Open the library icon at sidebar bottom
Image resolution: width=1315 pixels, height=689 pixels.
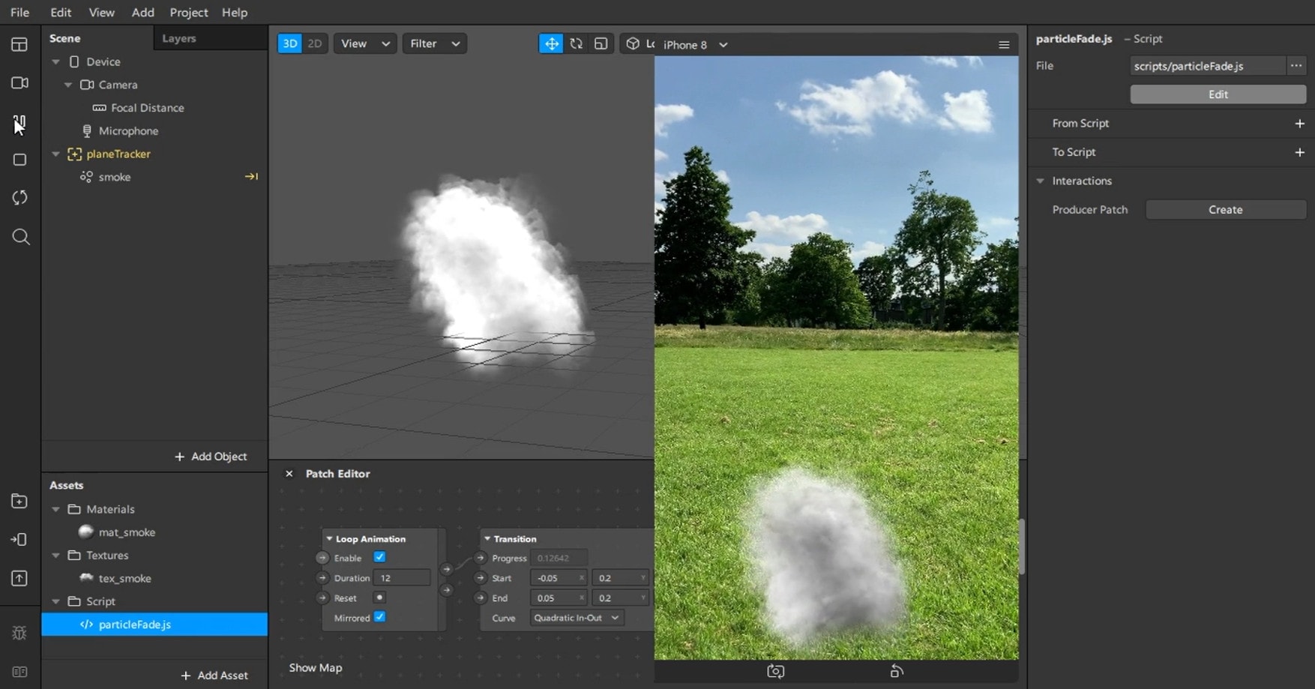coord(19,672)
